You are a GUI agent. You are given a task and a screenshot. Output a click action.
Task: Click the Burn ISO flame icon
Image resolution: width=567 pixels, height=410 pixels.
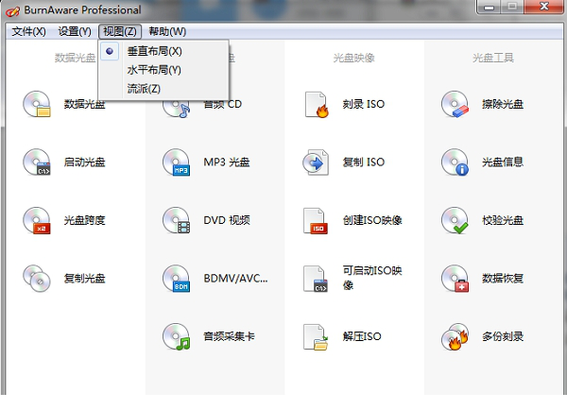pyautogui.click(x=317, y=105)
